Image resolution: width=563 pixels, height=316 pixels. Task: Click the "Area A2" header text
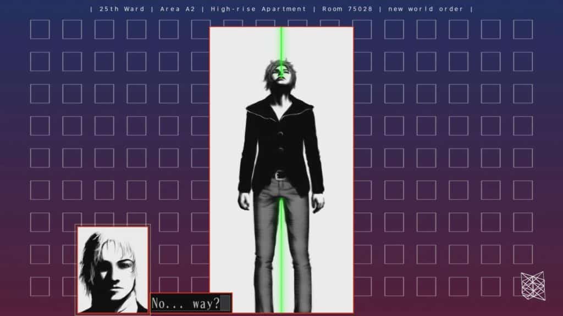point(178,9)
